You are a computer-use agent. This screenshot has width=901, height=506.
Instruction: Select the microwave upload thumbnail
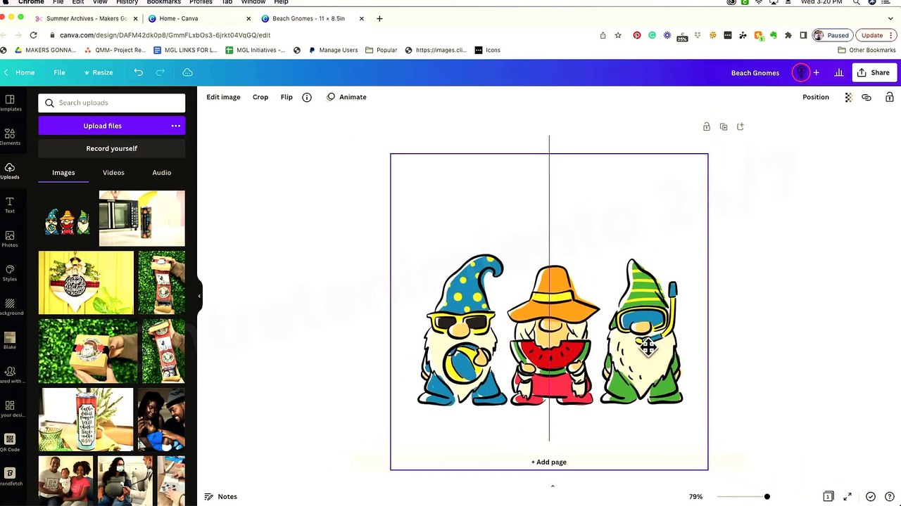coord(142,219)
